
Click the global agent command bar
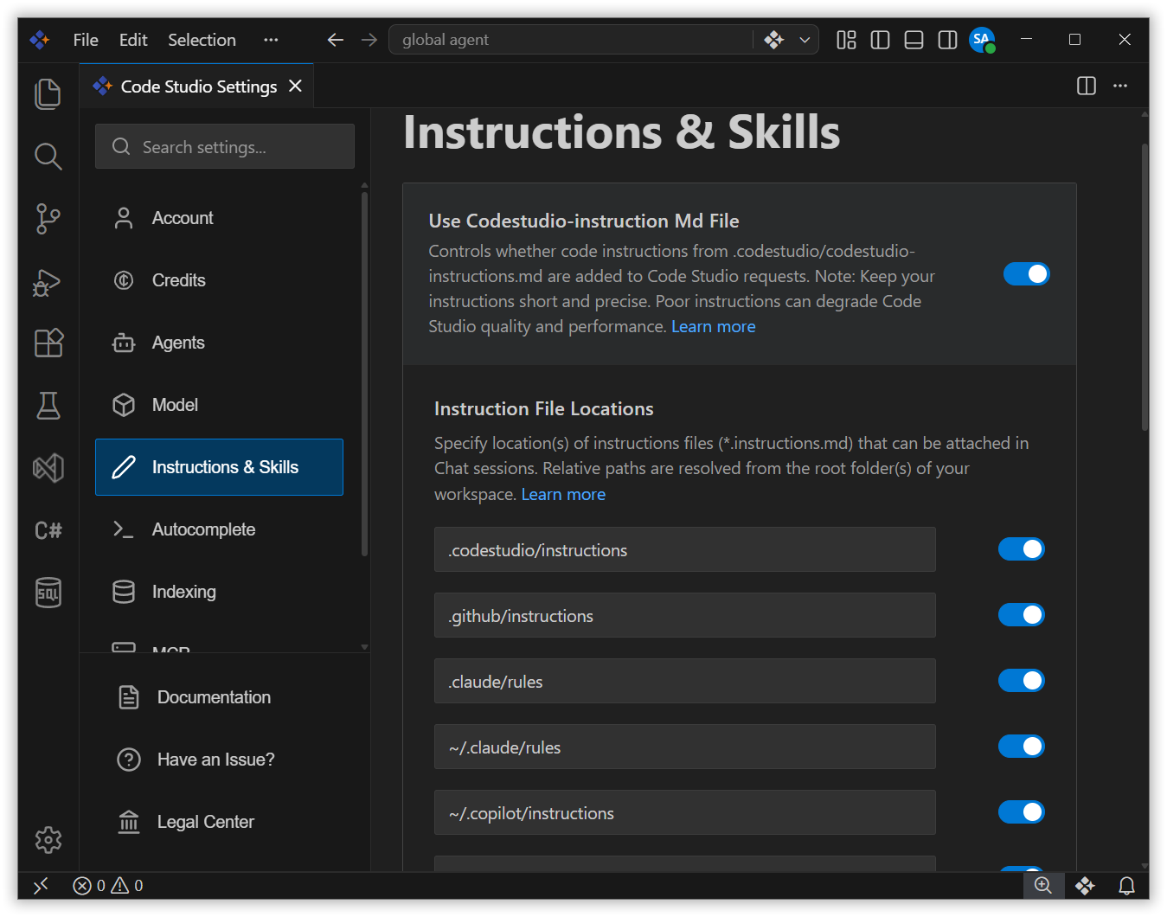point(571,40)
